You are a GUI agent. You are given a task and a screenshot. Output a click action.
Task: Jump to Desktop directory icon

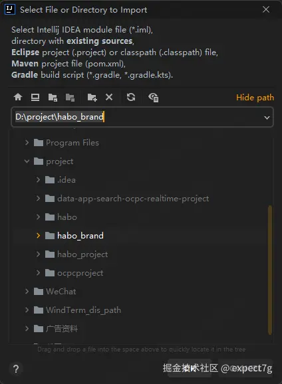click(x=35, y=97)
